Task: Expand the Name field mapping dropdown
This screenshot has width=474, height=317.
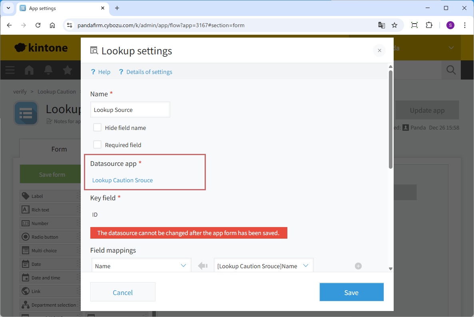Action: pos(141,266)
